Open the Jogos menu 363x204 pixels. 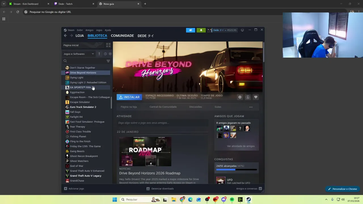click(99, 30)
